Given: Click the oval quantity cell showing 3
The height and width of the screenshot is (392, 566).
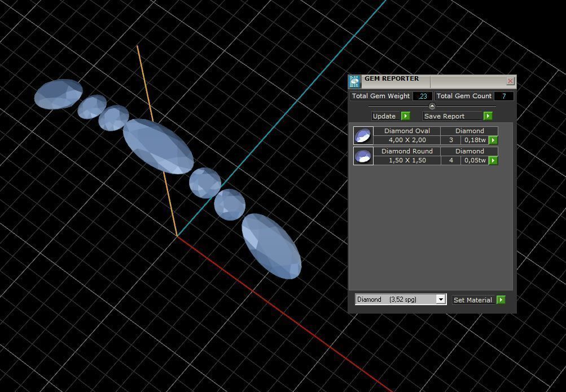Looking at the screenshot, I should (x=451, y=140).
